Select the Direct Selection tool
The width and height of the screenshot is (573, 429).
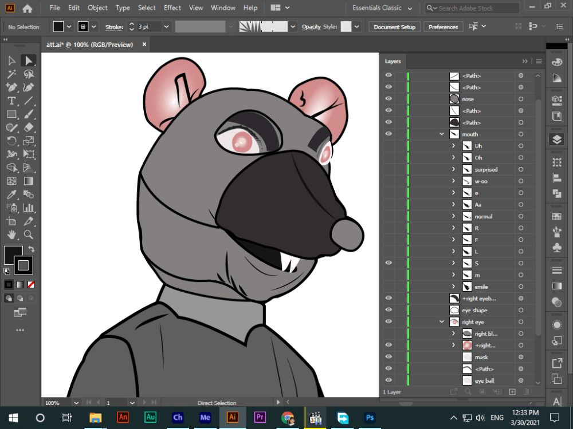point(29,61)
